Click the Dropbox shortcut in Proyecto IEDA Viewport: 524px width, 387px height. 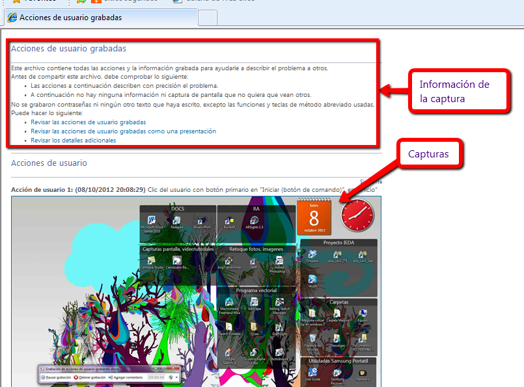pos(312,254)
